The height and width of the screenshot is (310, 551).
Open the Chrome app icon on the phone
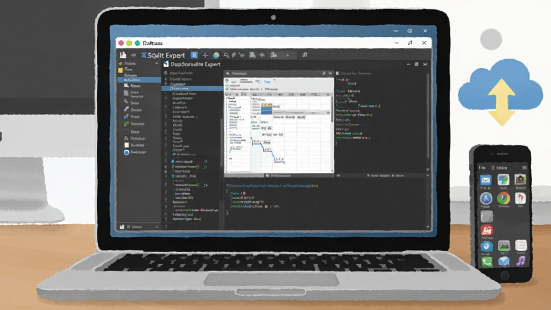click(503, 198)
